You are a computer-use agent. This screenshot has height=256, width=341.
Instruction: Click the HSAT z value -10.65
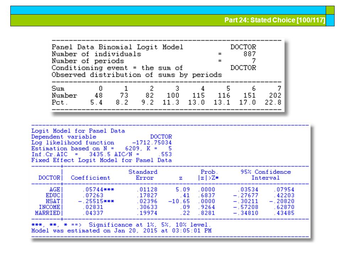179,201
